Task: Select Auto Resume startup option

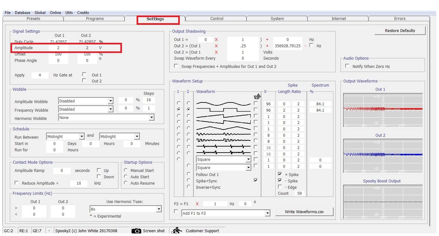Action: point(126,183)
